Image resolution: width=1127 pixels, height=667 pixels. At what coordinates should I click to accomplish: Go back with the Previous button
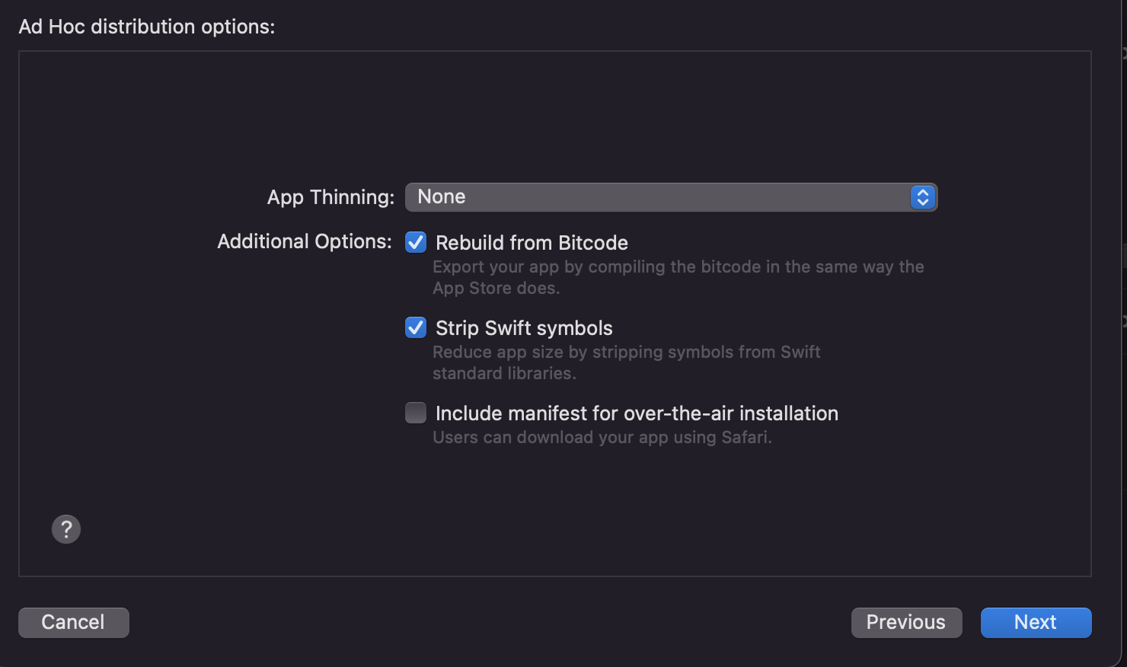[x=906, y=622]
